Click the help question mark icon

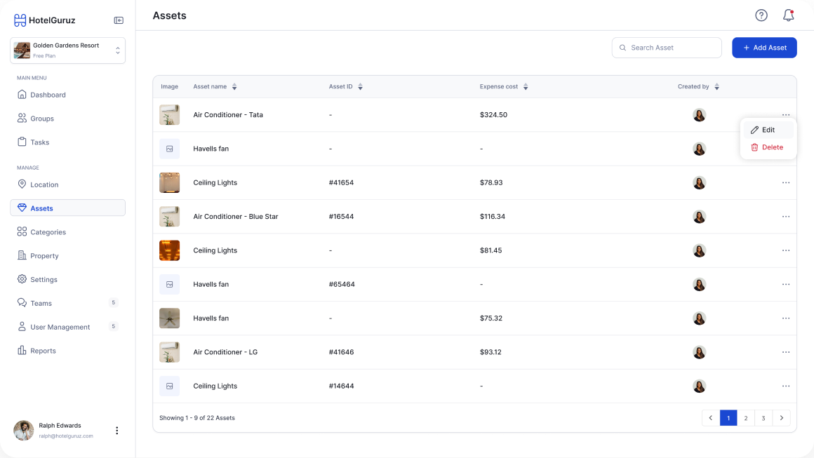tap(761, 15)
